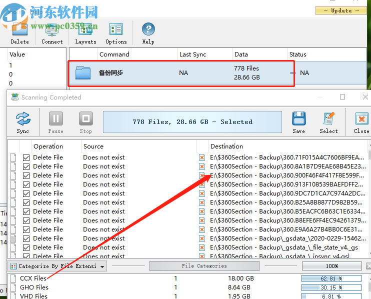371x299 pixels.
Task: Click delete icon beside 360.B5EACFC6B63C1E6334 destination
Action: pyautogui.click(x=202, y=211)
